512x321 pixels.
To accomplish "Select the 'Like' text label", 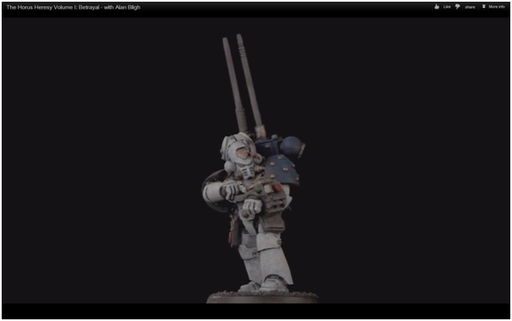I will coord(447,7).
